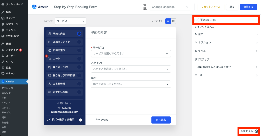Click sidebar show/hide arrow icon
This screenshot has height=136, width=261.
(x=81, y=120)
